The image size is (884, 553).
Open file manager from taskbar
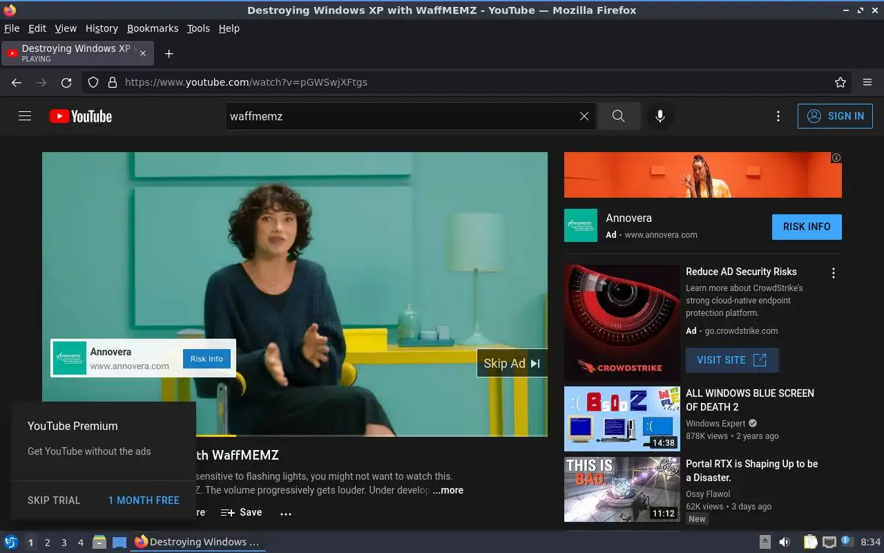pyautogui.click(x=99, y=542)
